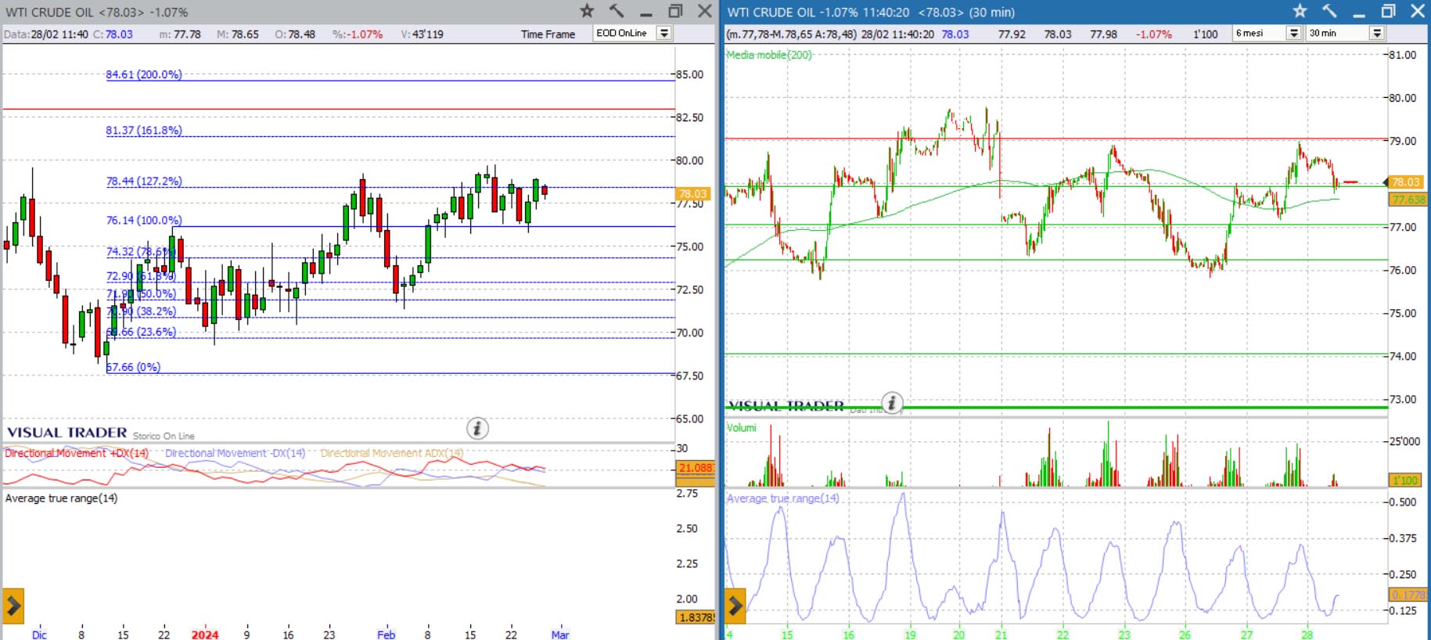Select the Directional Movement +DX(14) indicator label

click(77, 453)
